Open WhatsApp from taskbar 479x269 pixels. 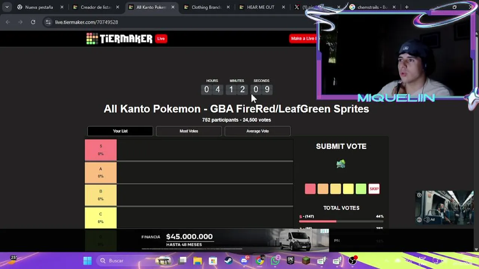pyautogui.click(x=275, y=260)
